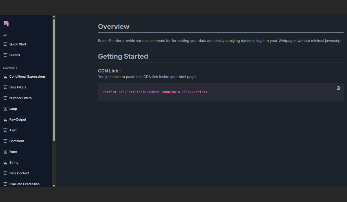Click the icon beside Alert

click(5, 130)
